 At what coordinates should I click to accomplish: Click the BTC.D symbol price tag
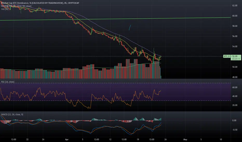tap(227, 56)
